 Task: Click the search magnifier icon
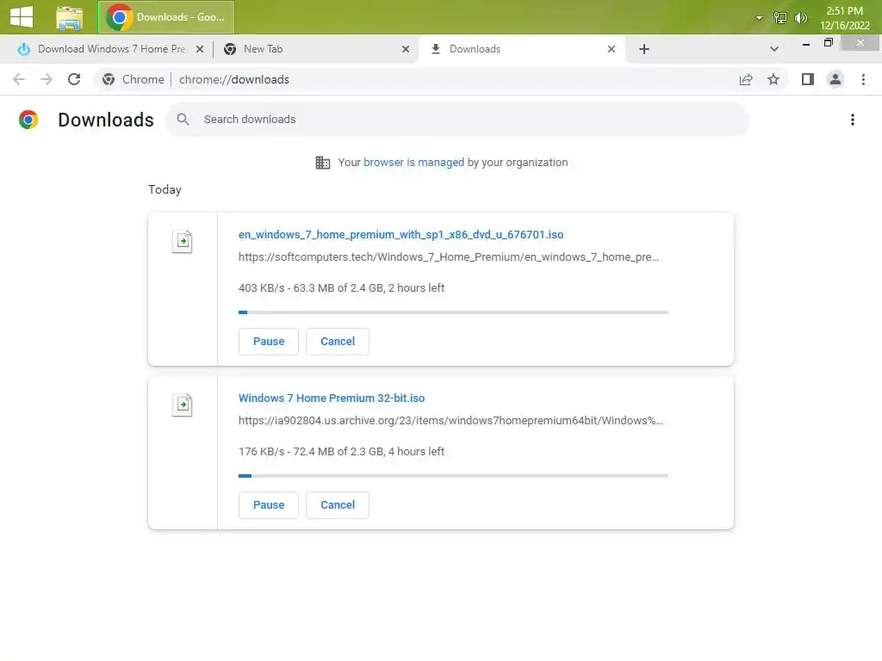coord(183,119)
